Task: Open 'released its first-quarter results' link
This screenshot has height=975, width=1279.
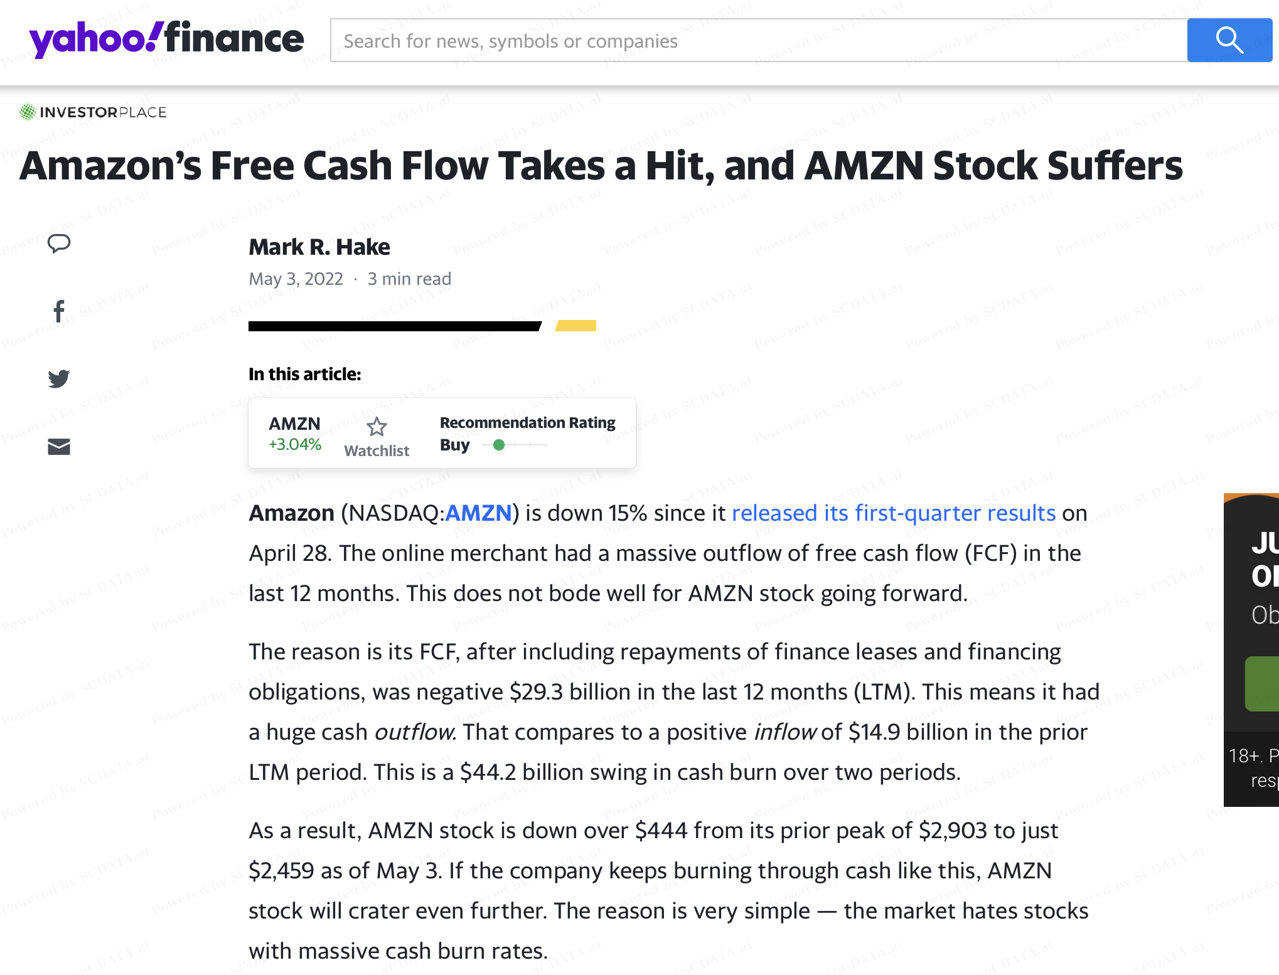Action: click(x=894, y=513)
